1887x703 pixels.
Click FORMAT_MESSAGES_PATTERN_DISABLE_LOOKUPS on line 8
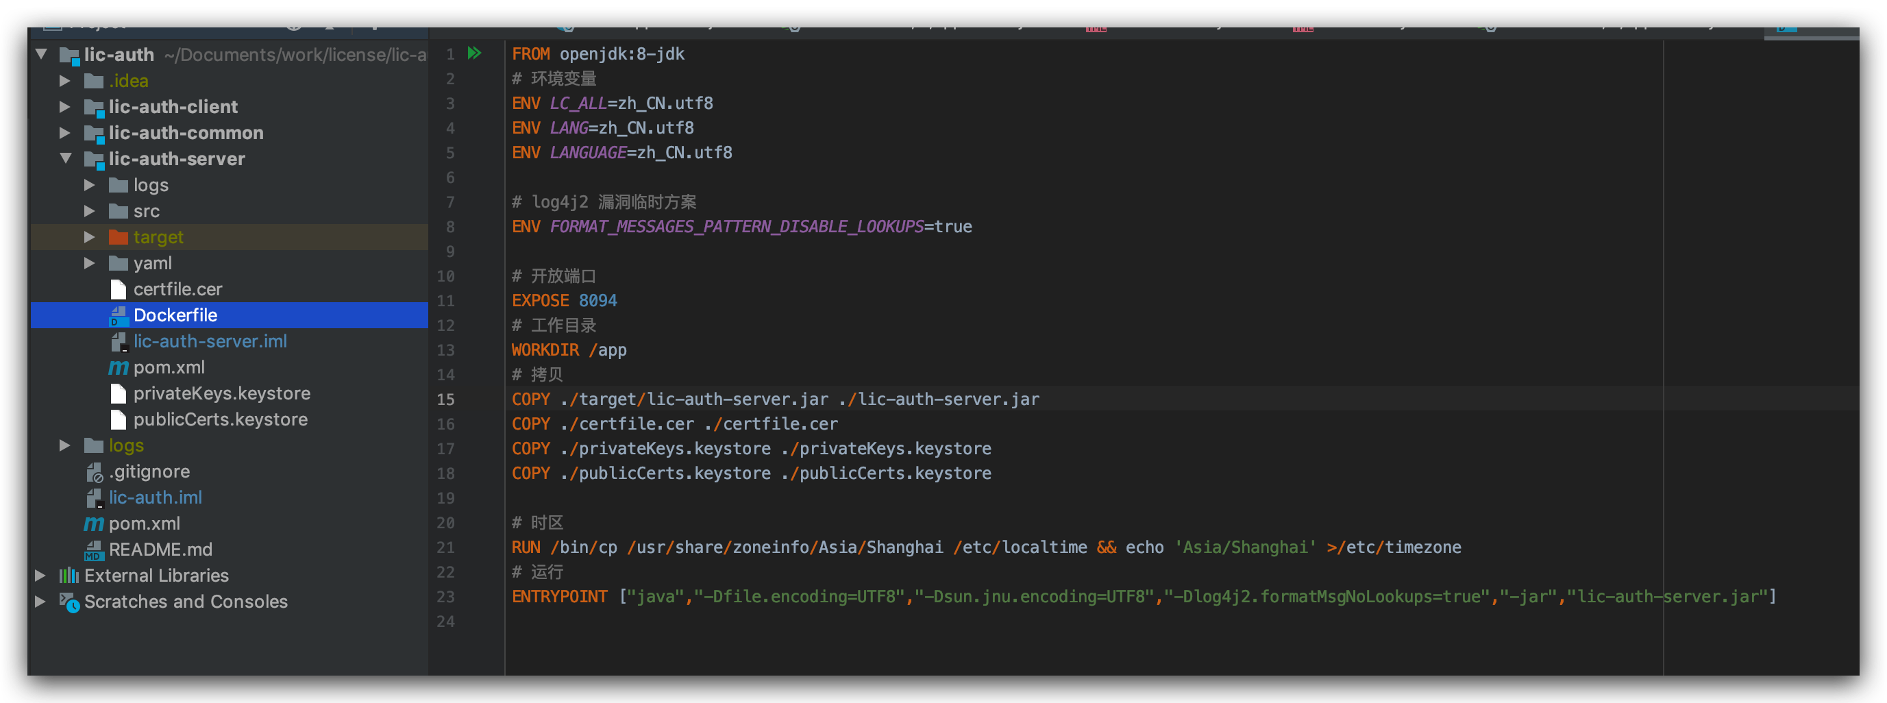(x=737, y=227)
